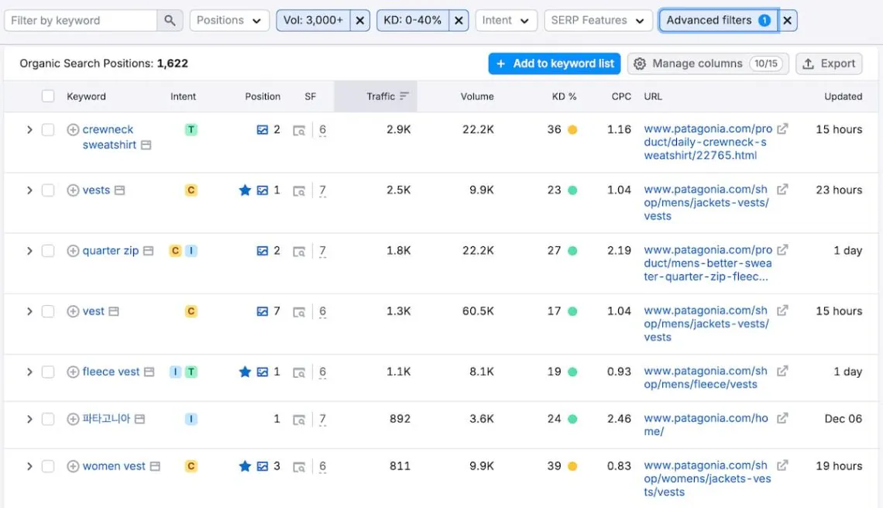Screen dimensions: 883x508
Task: Open SERP snapshot icon beside vests
Action: [119, 190]
